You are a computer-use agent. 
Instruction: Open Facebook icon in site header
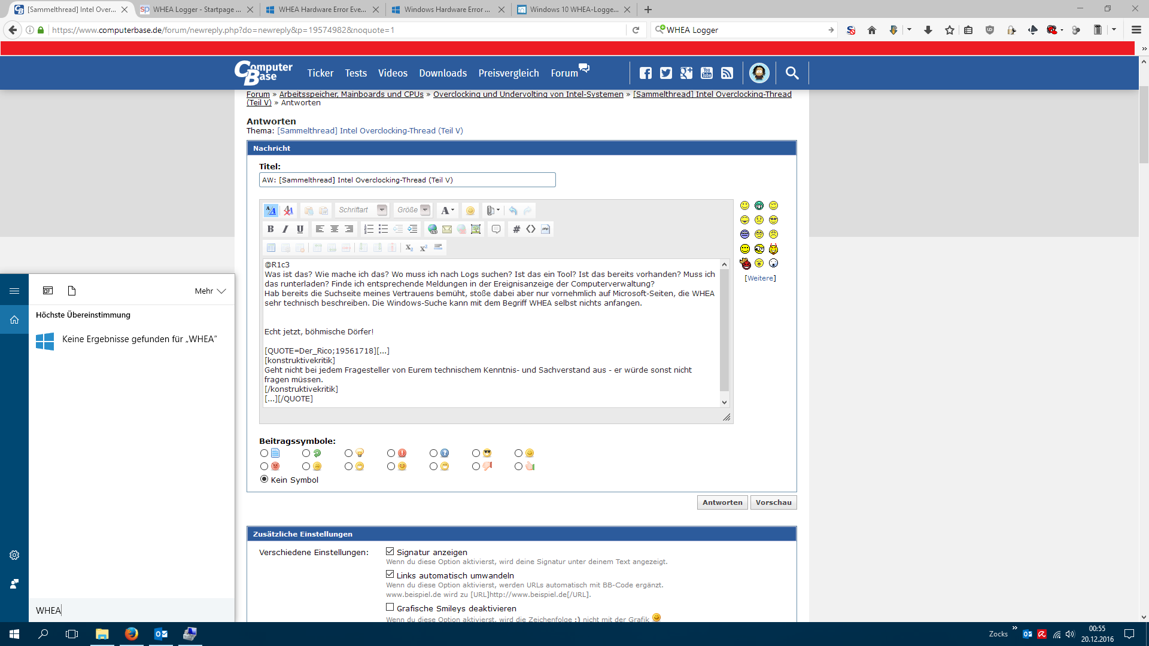(x=645, y=73)
